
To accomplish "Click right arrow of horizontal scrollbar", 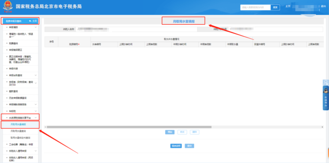I will point(323,127).
